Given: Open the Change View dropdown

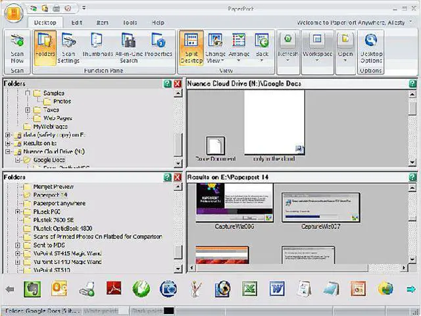Looking at the screenshot, I should click(215, 48).
